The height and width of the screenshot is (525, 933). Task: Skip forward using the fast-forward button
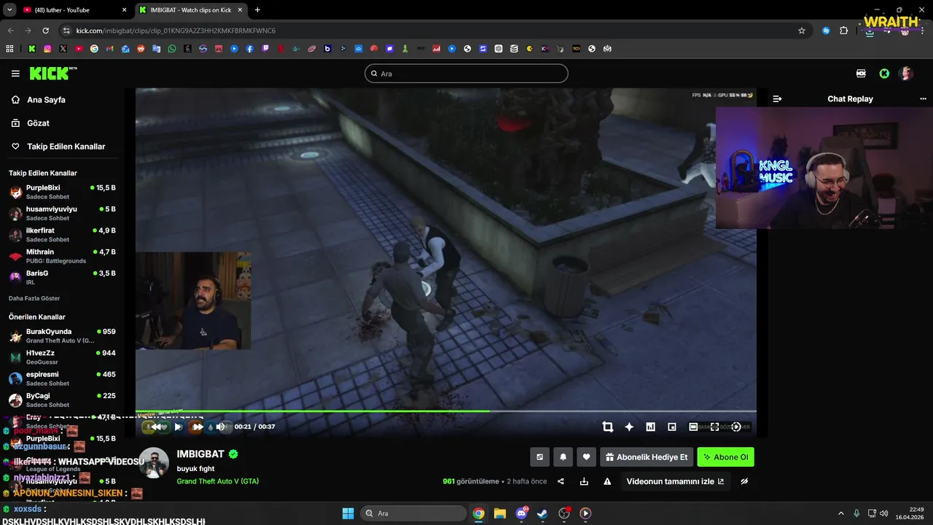(x=197, y=427)
